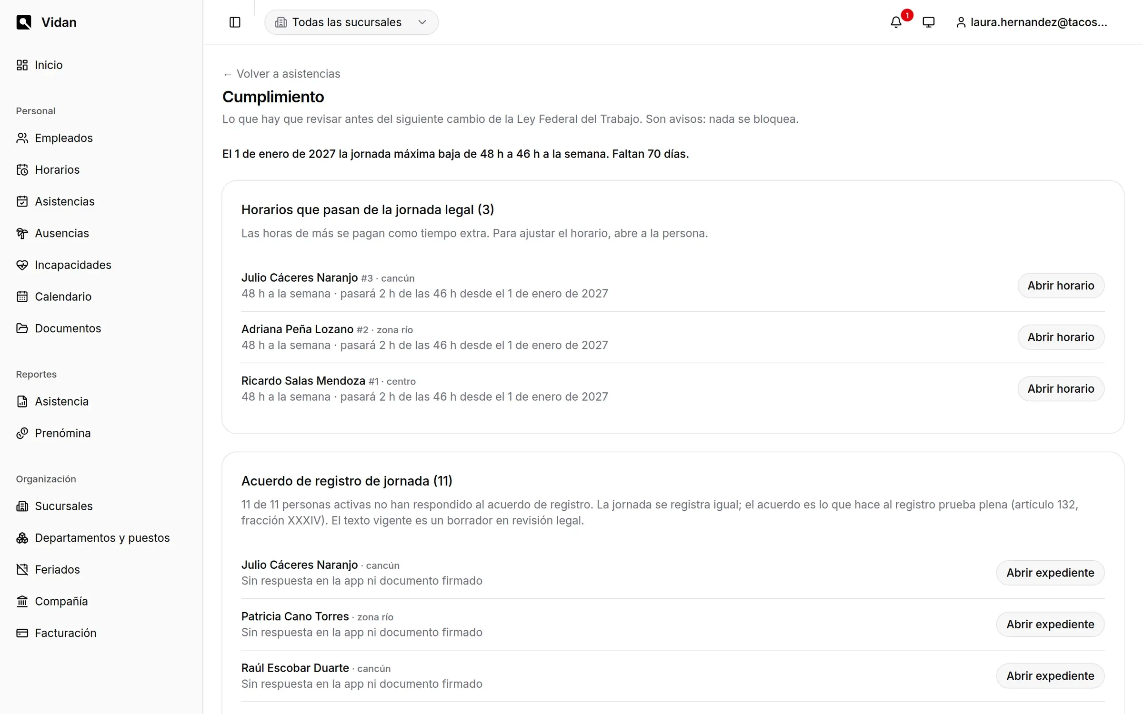Click the red notification badge

tap(907, 15)
